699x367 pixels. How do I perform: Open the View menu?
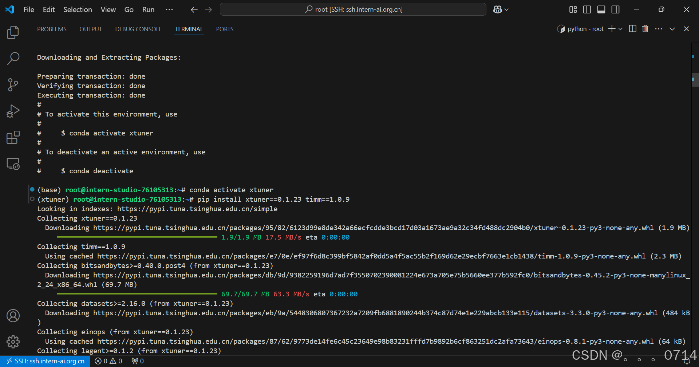[x=108, y=9]
